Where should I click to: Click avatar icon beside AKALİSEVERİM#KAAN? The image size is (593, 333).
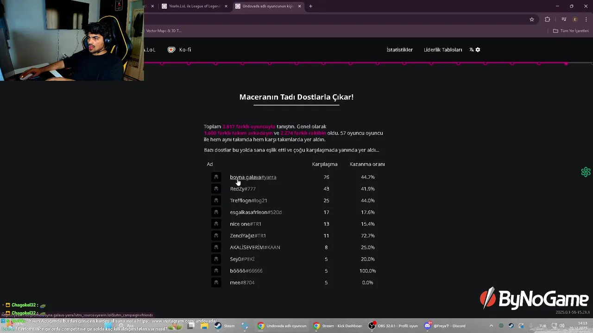click(x=216, y=247)
